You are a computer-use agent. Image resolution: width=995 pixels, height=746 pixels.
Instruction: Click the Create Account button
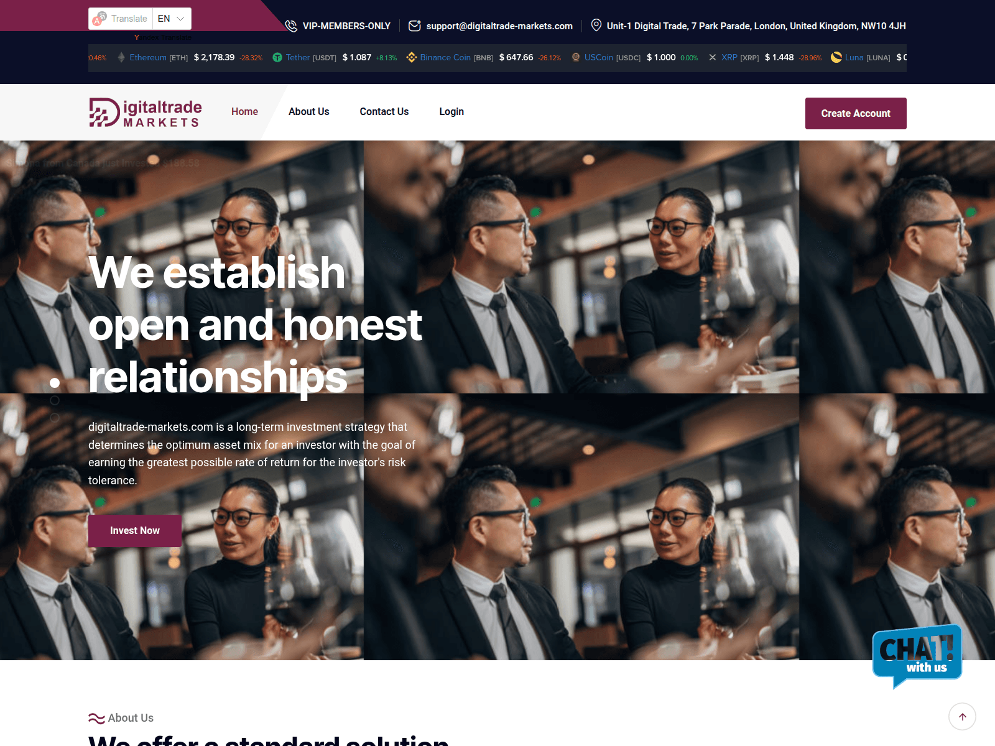coord(856,113)
